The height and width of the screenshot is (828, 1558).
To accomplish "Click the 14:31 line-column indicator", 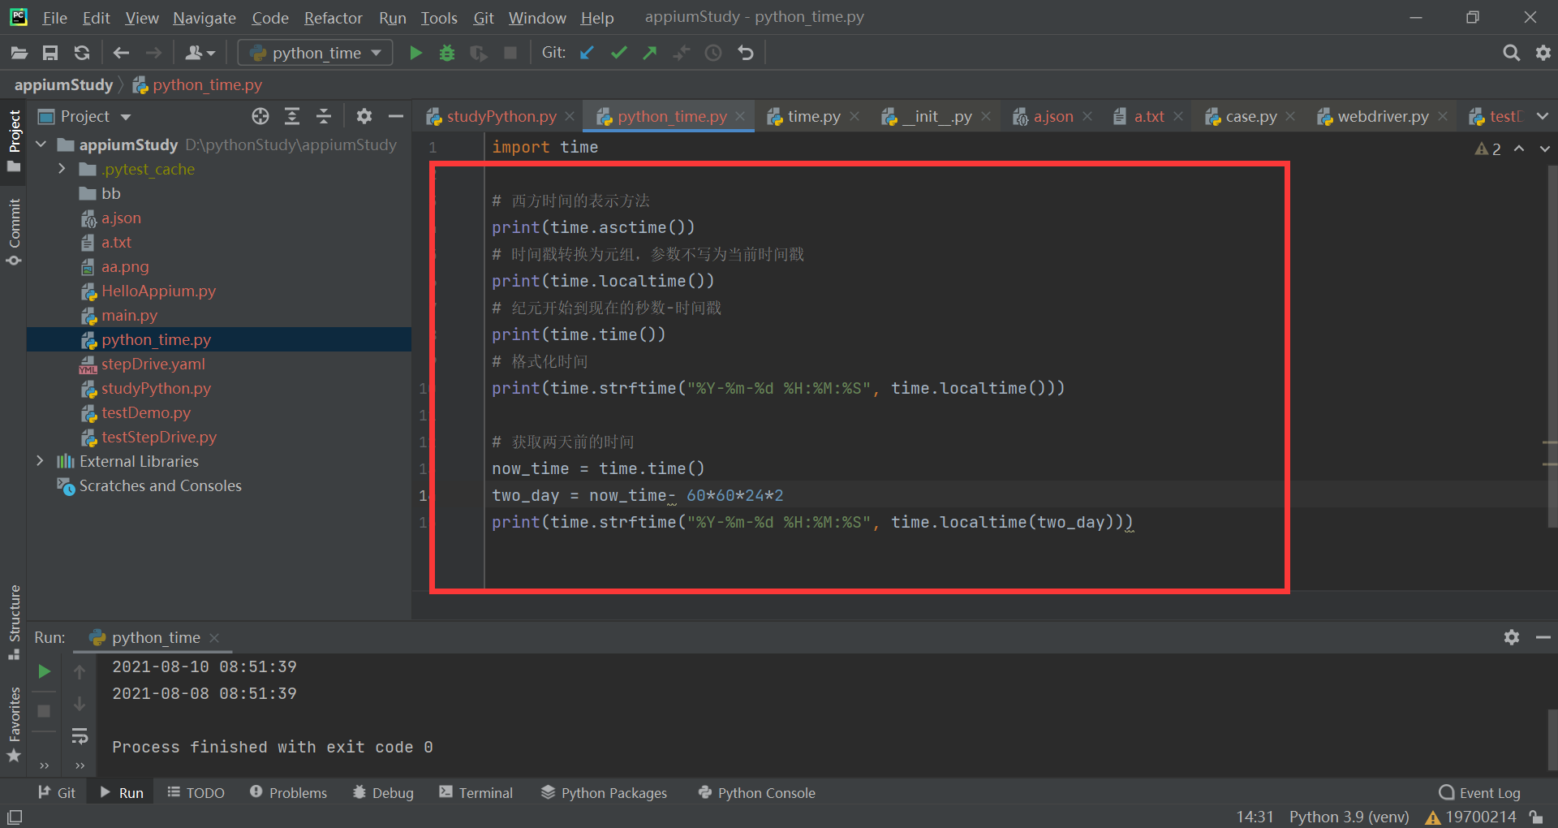I will tap(1255, 817).
